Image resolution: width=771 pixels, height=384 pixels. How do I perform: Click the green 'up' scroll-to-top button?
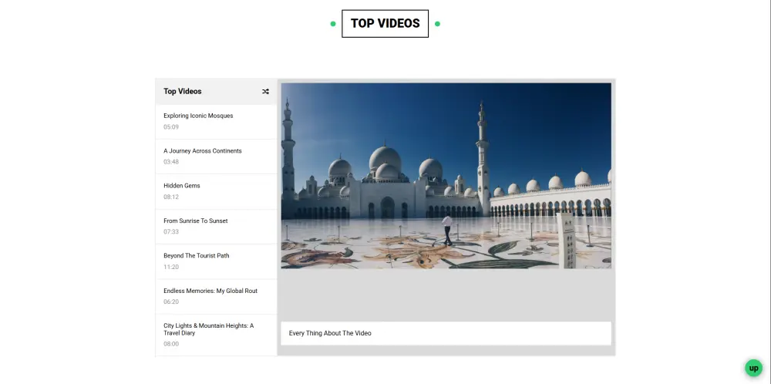pos(753,368)
